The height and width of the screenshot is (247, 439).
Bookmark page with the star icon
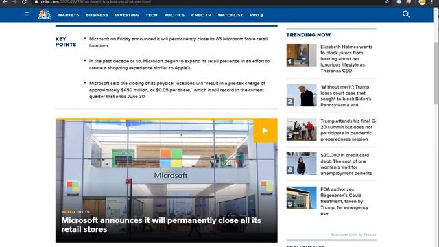click(387, 2)
